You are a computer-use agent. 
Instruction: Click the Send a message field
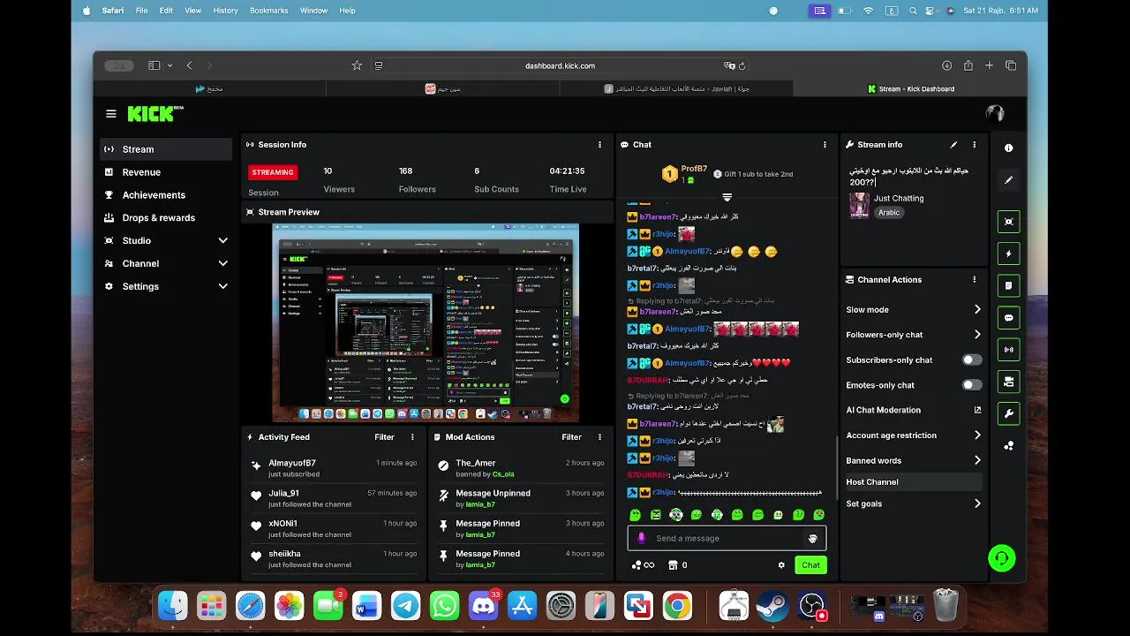point(727,538)
